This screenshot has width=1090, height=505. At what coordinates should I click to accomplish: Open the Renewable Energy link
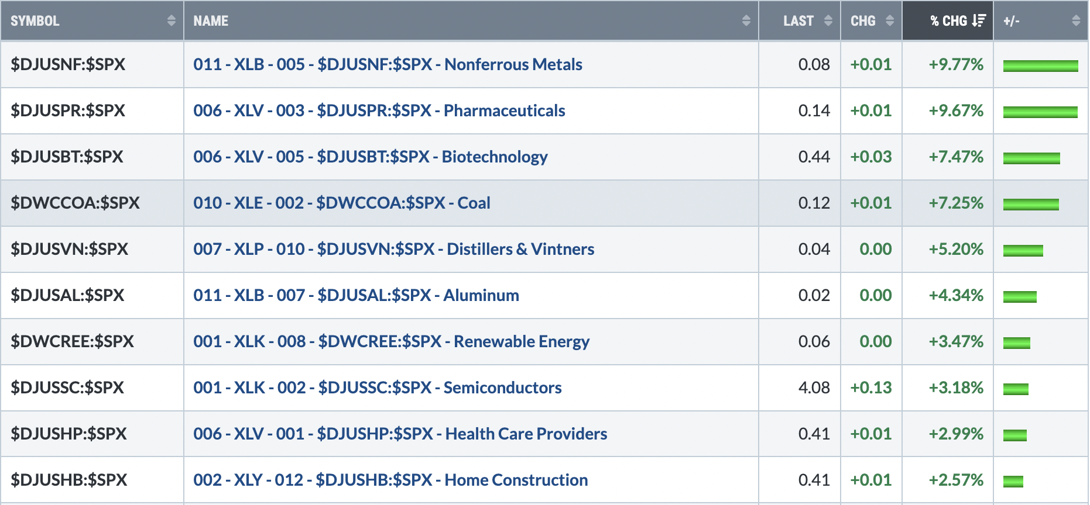[x=391, y=341]
